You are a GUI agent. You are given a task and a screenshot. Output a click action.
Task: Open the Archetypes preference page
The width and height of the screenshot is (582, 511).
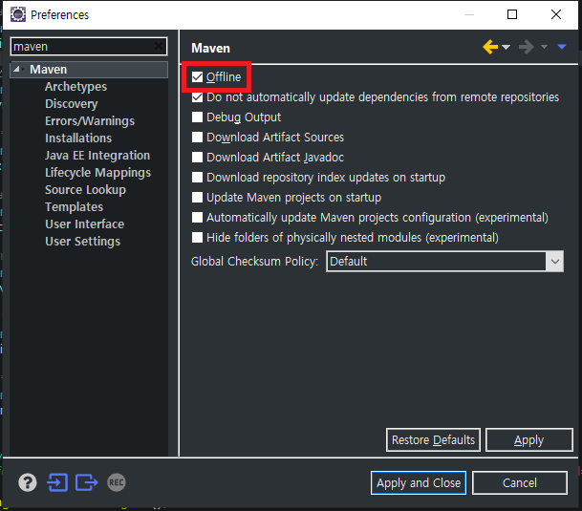[x=75, y=87]
